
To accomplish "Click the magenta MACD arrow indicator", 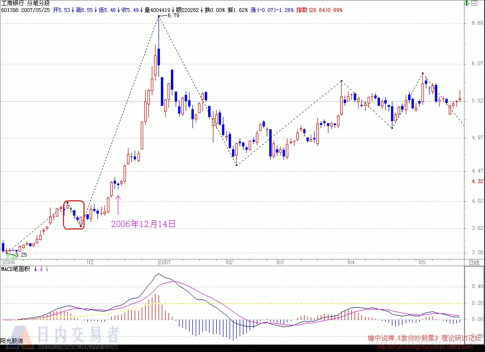I will 42,269.
